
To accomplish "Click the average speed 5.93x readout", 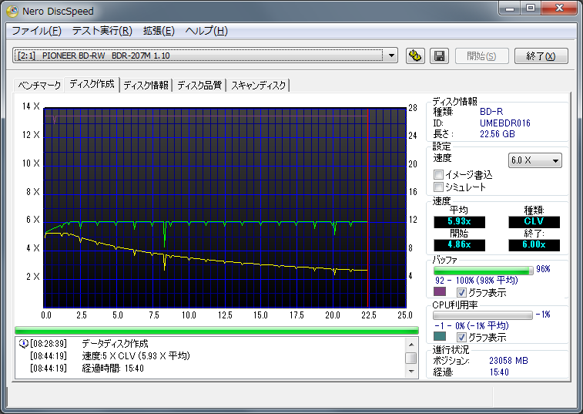I will (459, 221).
